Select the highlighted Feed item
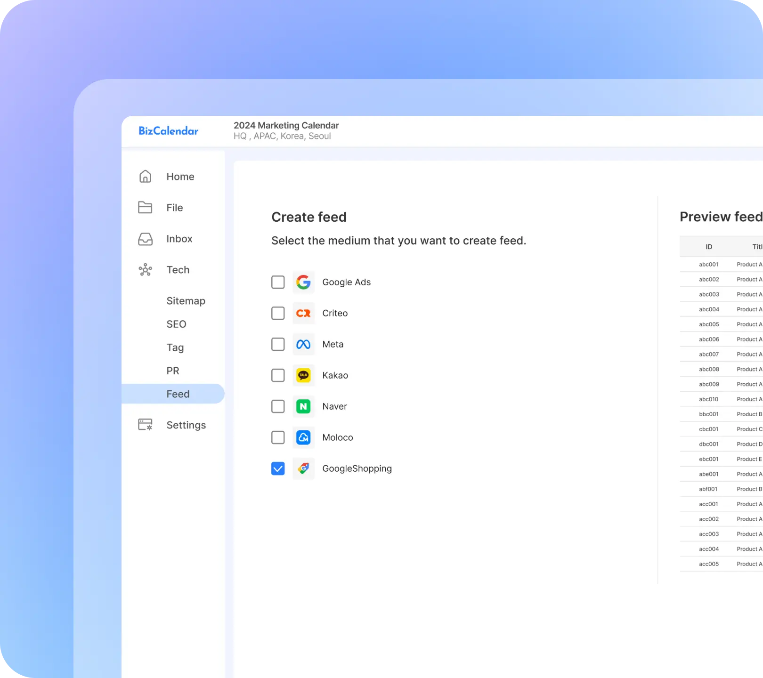The image size is (763, 678). pos(173,394)
